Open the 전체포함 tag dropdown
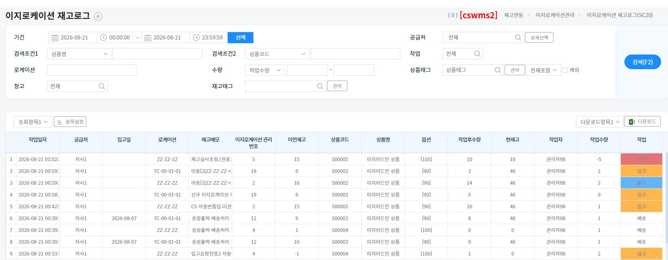Screen dimensions: 668x260 (543, 70)
